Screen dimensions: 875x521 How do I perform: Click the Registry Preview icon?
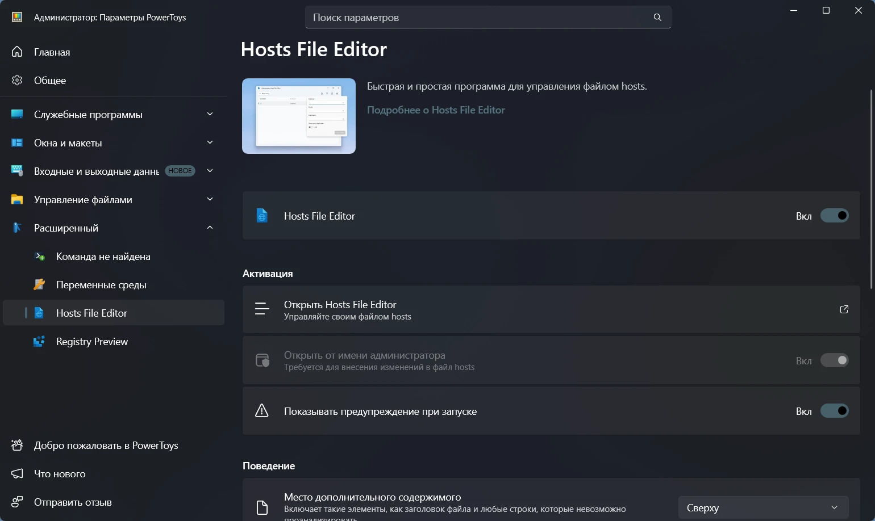[39, 341]
